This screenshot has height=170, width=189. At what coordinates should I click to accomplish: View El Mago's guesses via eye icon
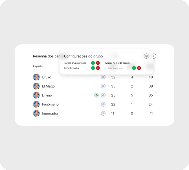pos(103,86)
